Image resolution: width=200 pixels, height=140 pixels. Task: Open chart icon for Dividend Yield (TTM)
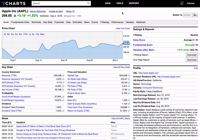pyautogui.click(x=63, y=111)
